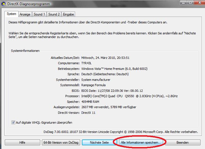Click the Prozessor: label
Image resolution: width=205 pixels, height=149 pixels.
(x=72, y=96)
